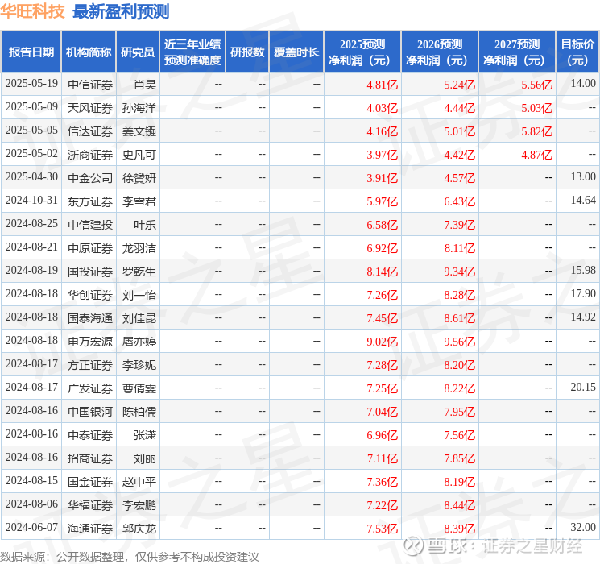Click the 5.82亿 forecast value
600x564 pixels.
coord(537,131)
